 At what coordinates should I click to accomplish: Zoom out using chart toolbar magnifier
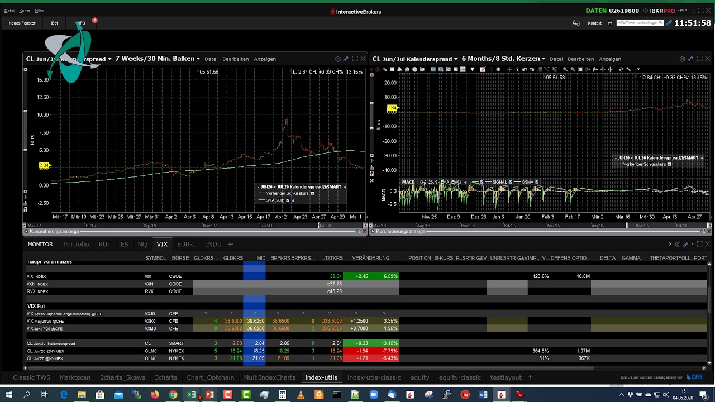pyautogui.click(x=573, y=69)
